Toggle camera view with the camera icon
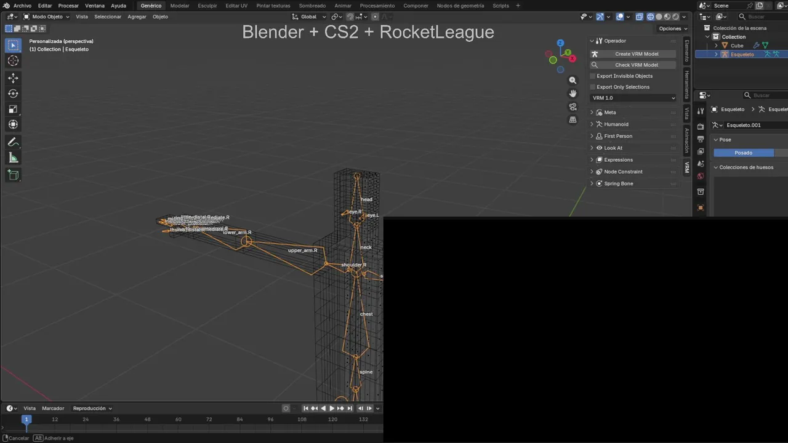788x443 pixels. pyautogui.click(x=573, y=106)
